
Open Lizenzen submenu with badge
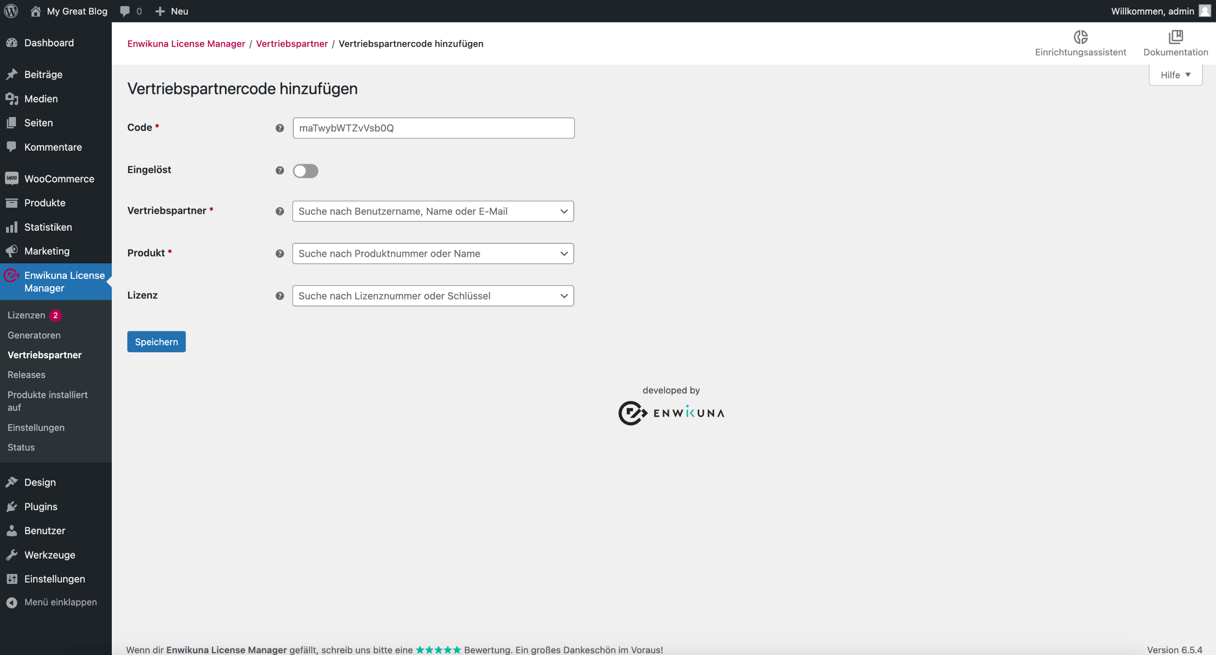tap(27, 315)
